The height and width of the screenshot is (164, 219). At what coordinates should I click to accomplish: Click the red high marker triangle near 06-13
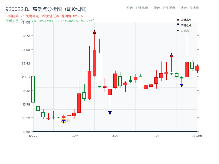click(171, 55)
